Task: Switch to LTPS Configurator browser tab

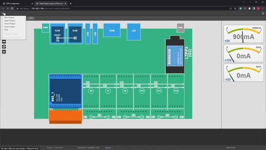Action: click(x=17, y=3)
